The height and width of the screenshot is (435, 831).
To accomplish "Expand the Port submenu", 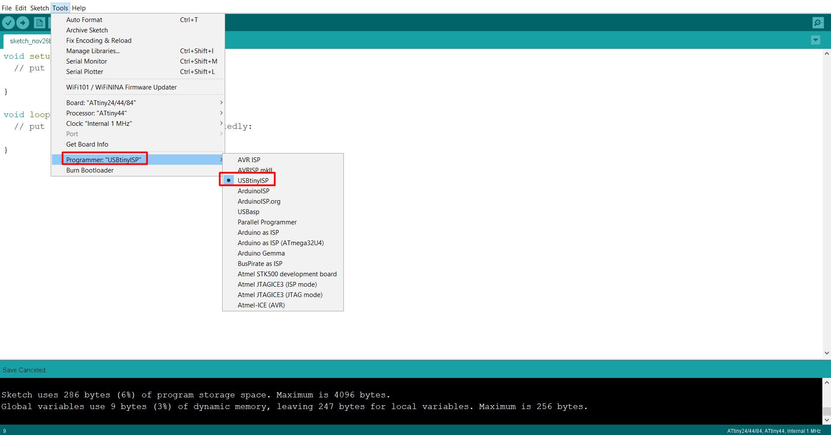I will (x=138, y=134).
